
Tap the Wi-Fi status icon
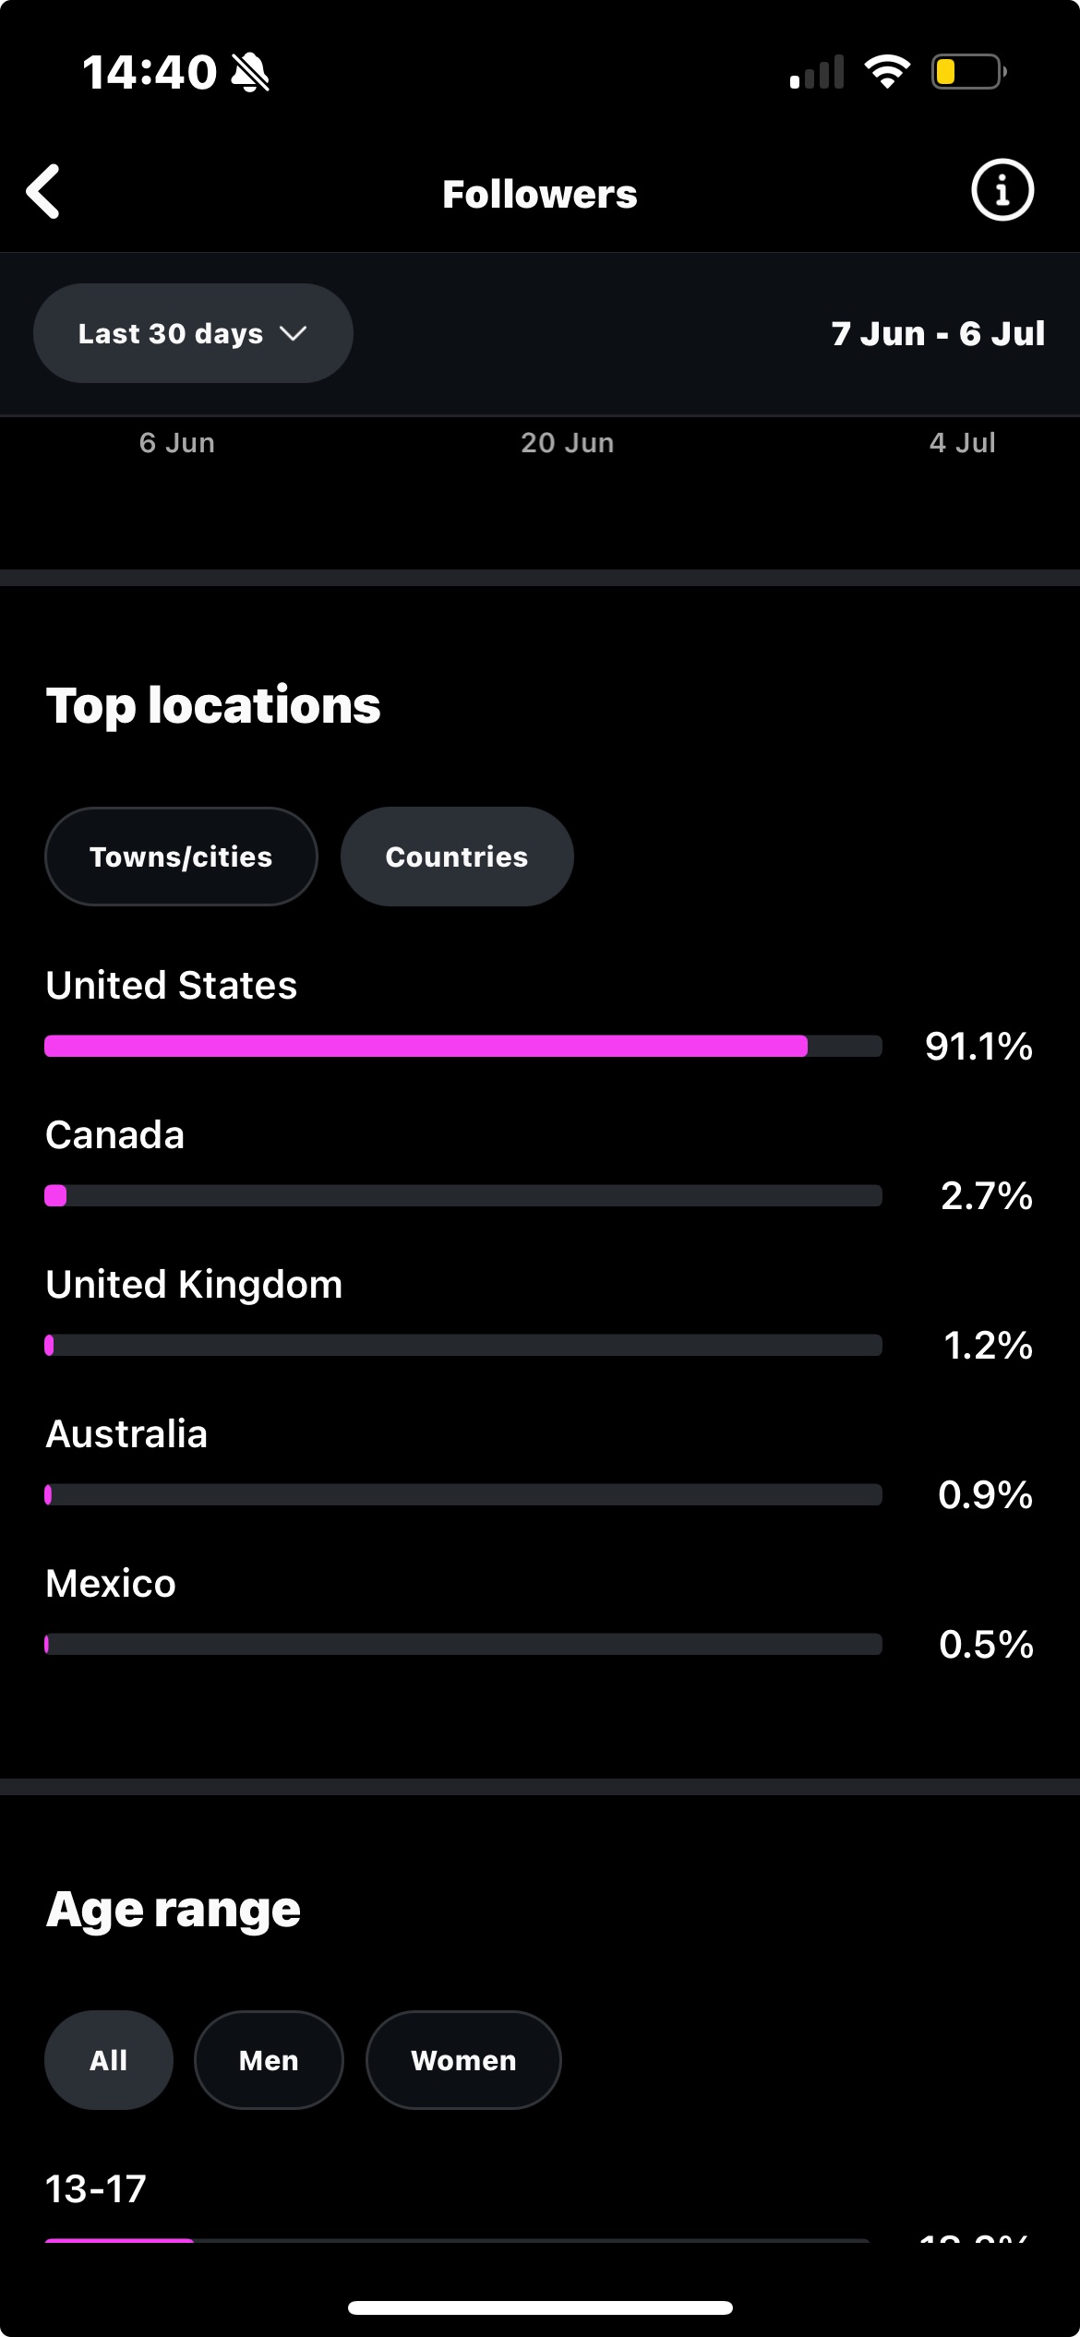(x=886, y=72)
